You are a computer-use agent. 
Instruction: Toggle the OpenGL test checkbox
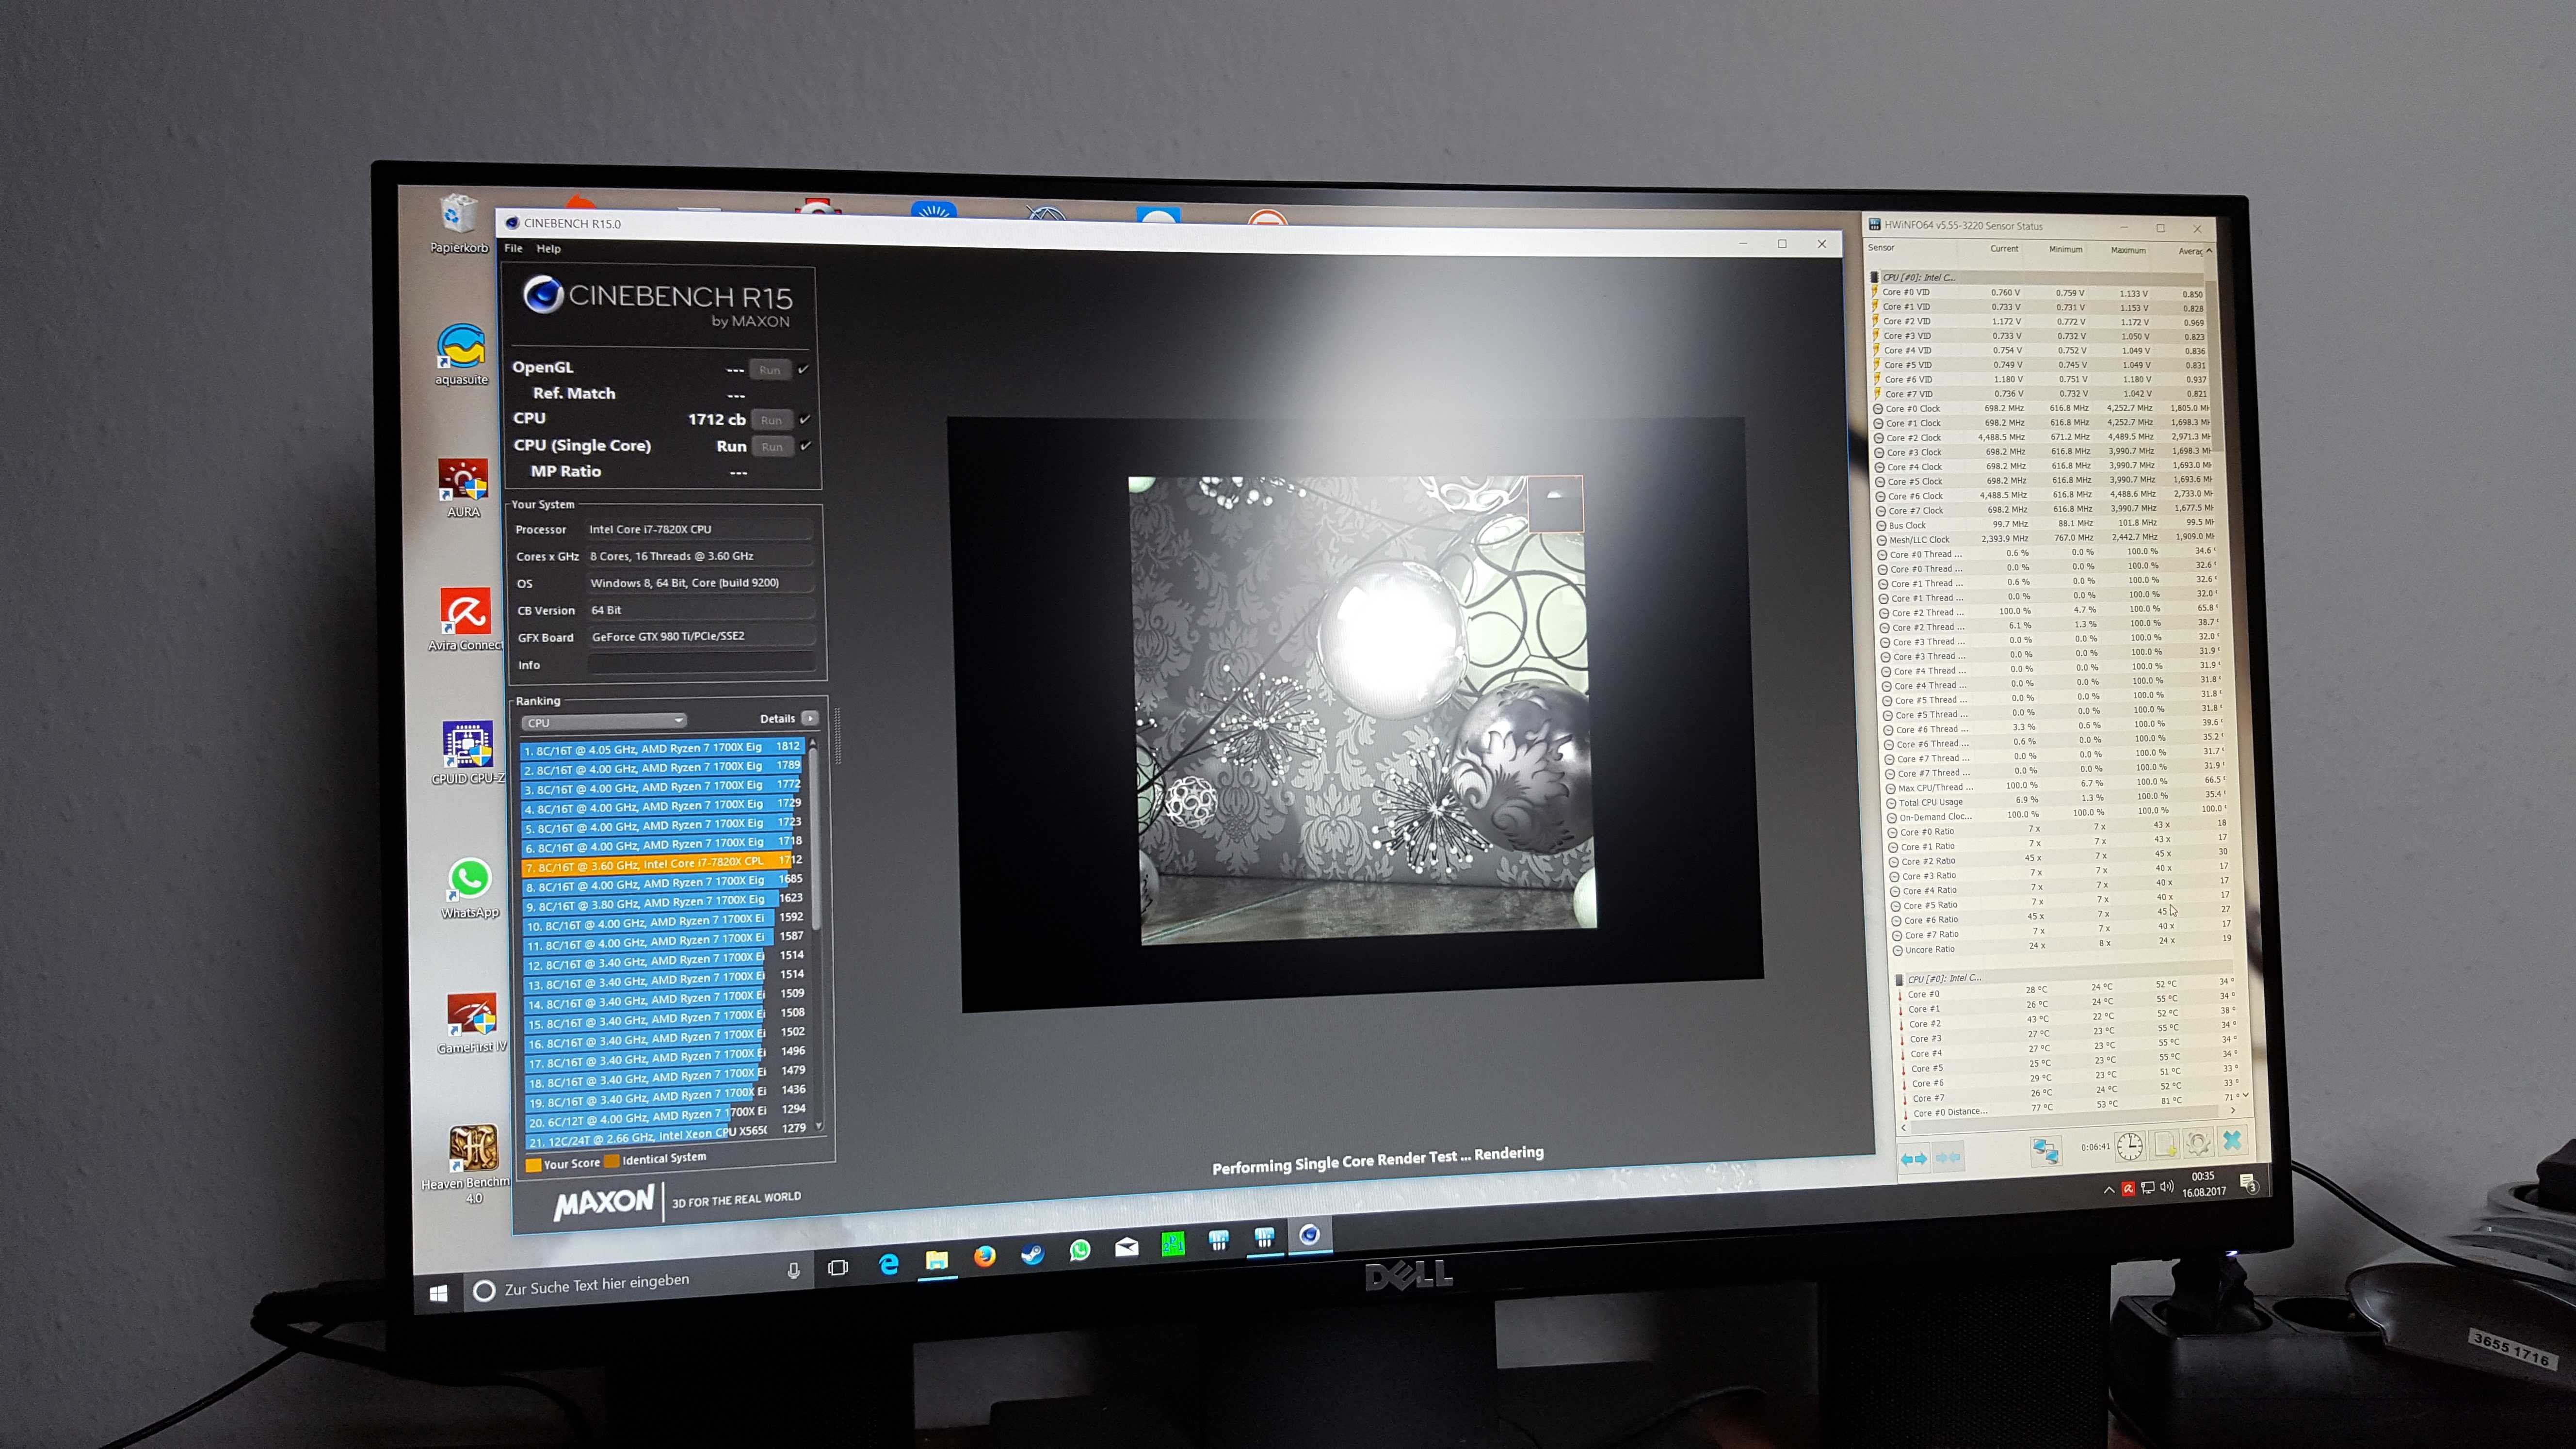point(803,369)
